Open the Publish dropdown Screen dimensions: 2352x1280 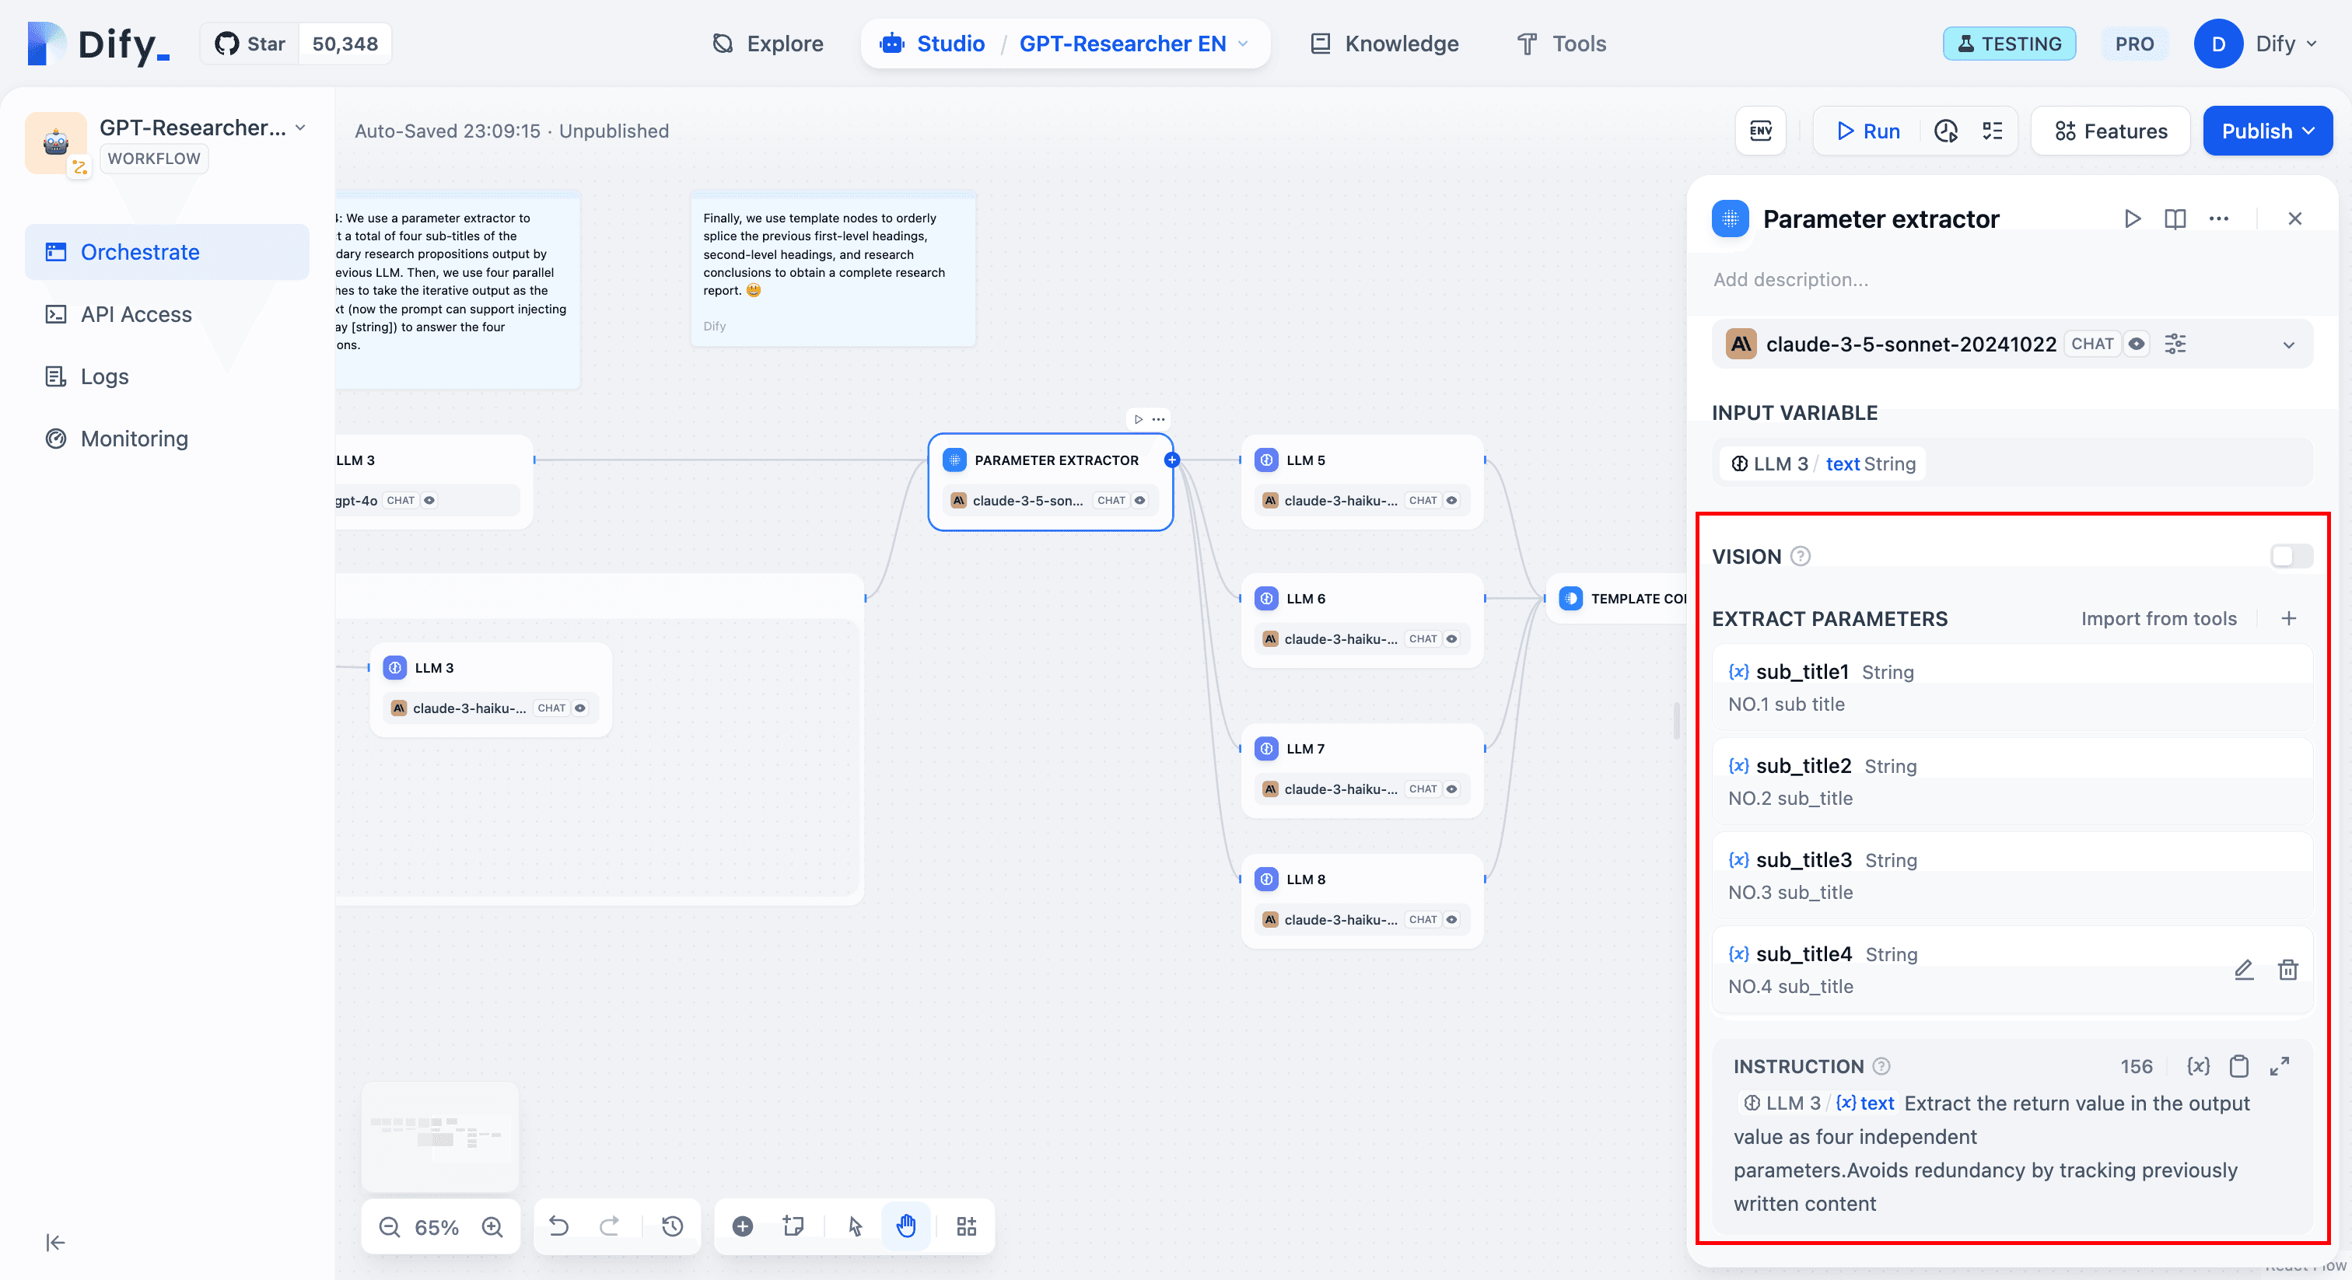point(2267,131)
